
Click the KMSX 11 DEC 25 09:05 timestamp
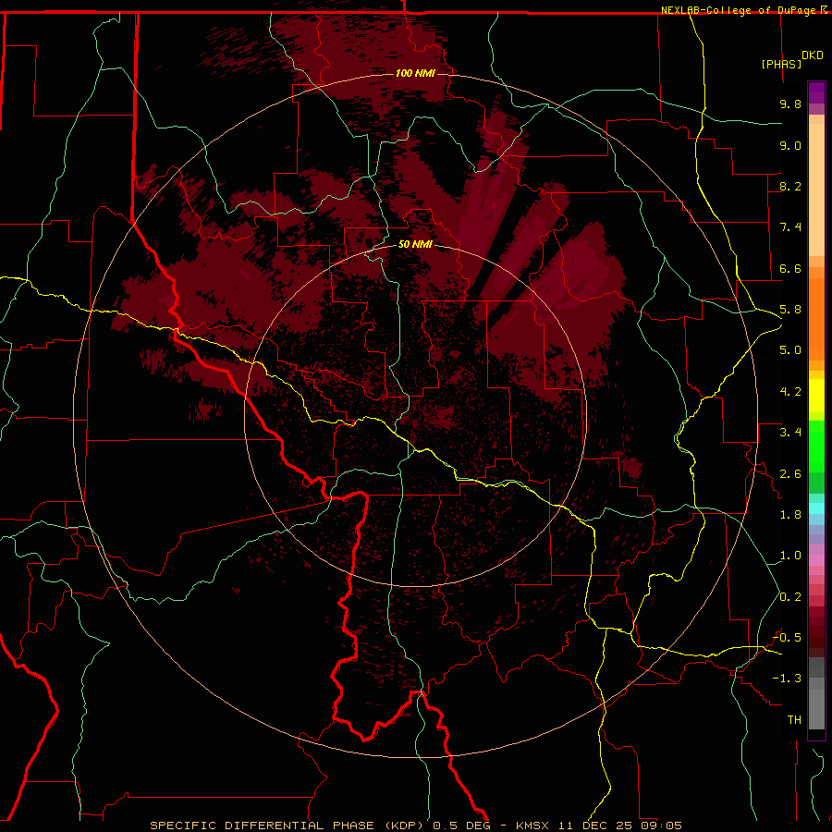pos(599,826)
